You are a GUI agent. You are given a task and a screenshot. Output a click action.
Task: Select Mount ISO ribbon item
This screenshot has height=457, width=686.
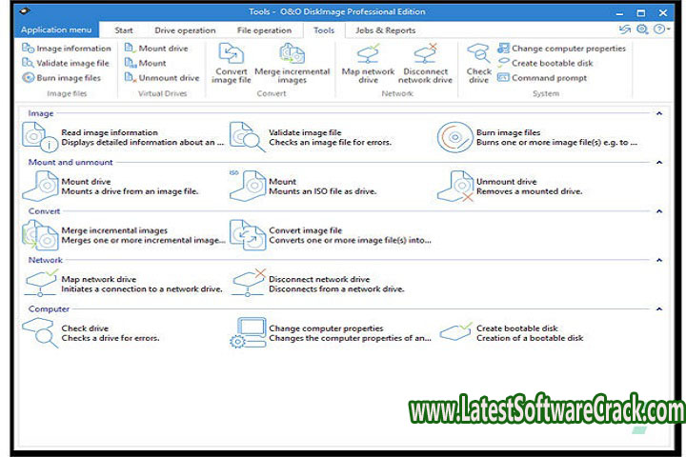coord(145,63)
